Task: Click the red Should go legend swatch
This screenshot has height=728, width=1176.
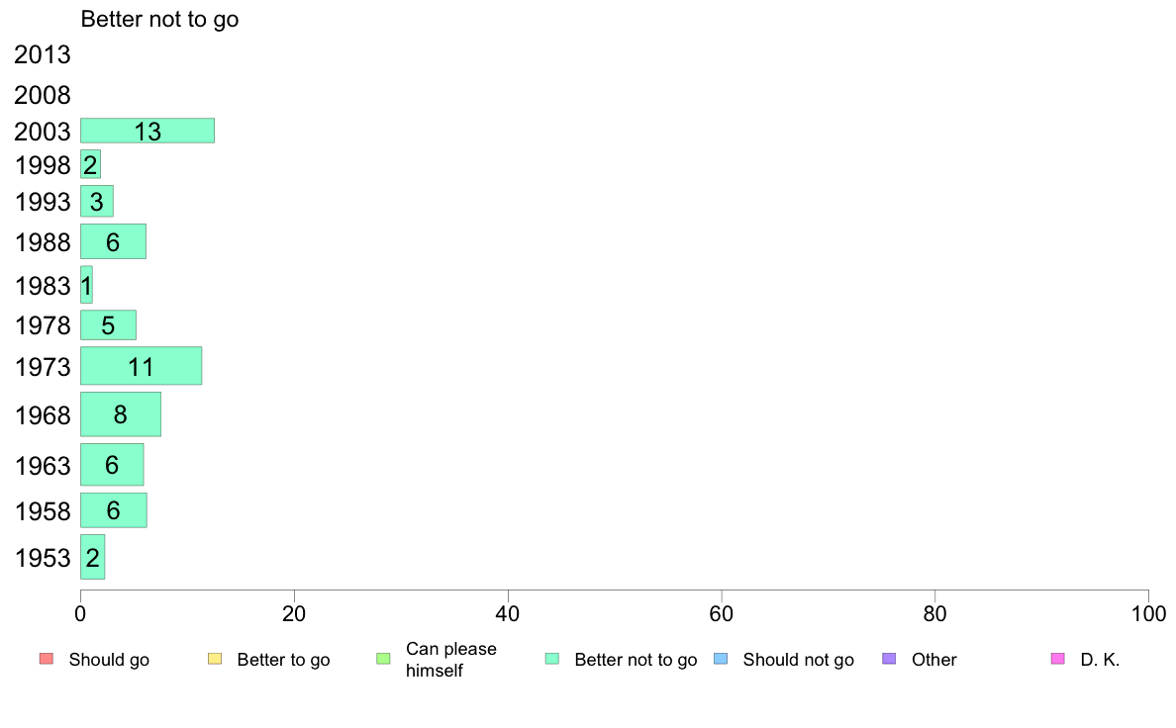Action: click(47, 659)
